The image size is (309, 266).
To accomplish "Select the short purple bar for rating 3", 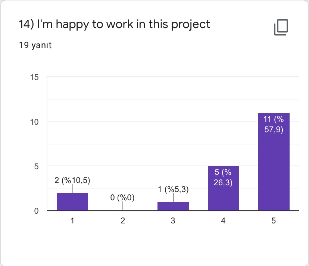I will click(173, 207).
